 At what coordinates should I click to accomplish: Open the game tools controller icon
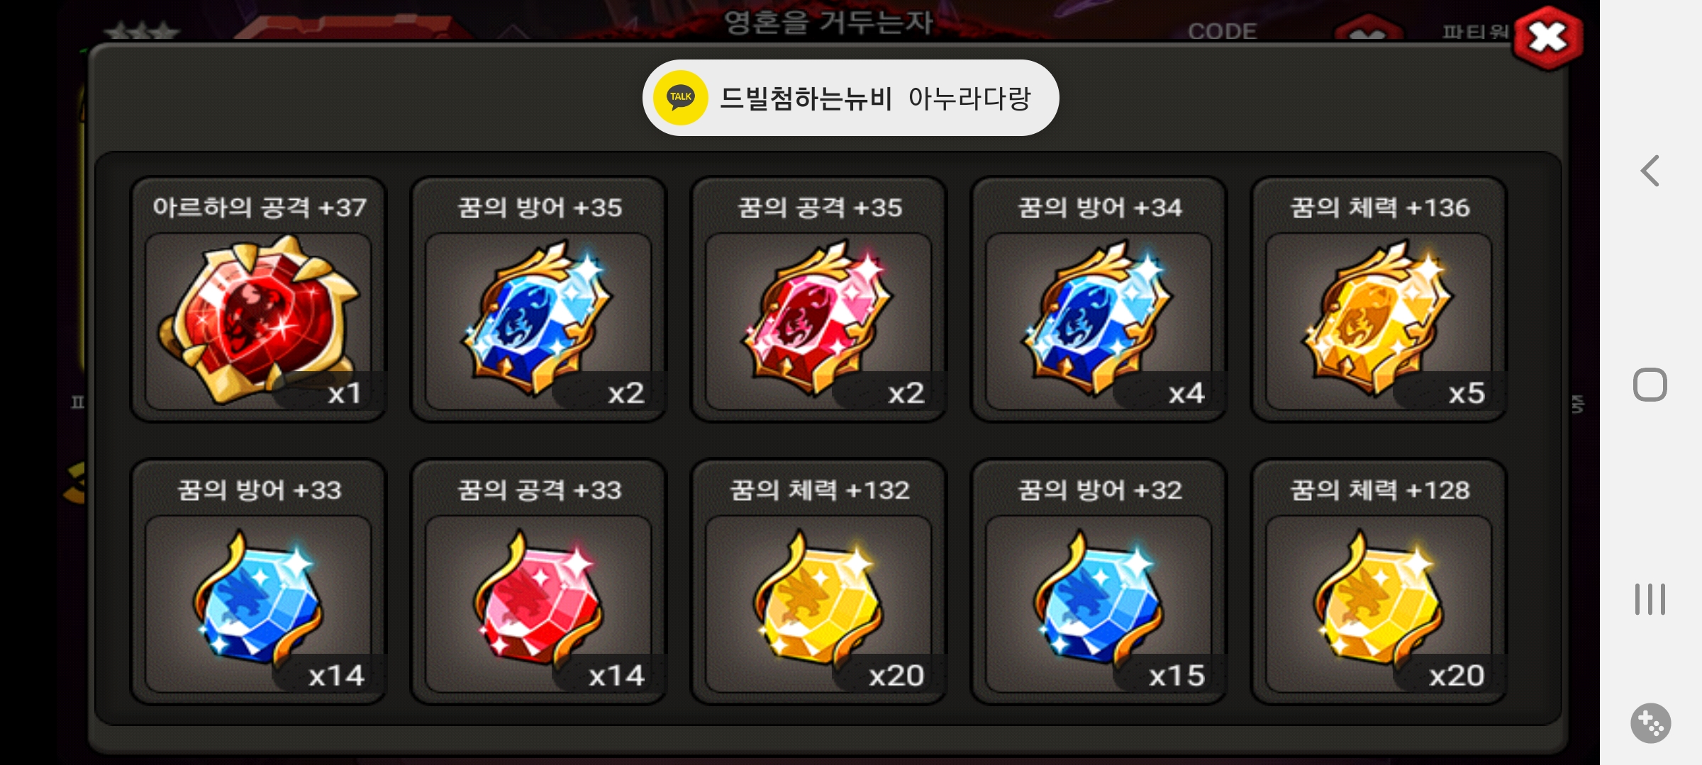(1650, 723)
